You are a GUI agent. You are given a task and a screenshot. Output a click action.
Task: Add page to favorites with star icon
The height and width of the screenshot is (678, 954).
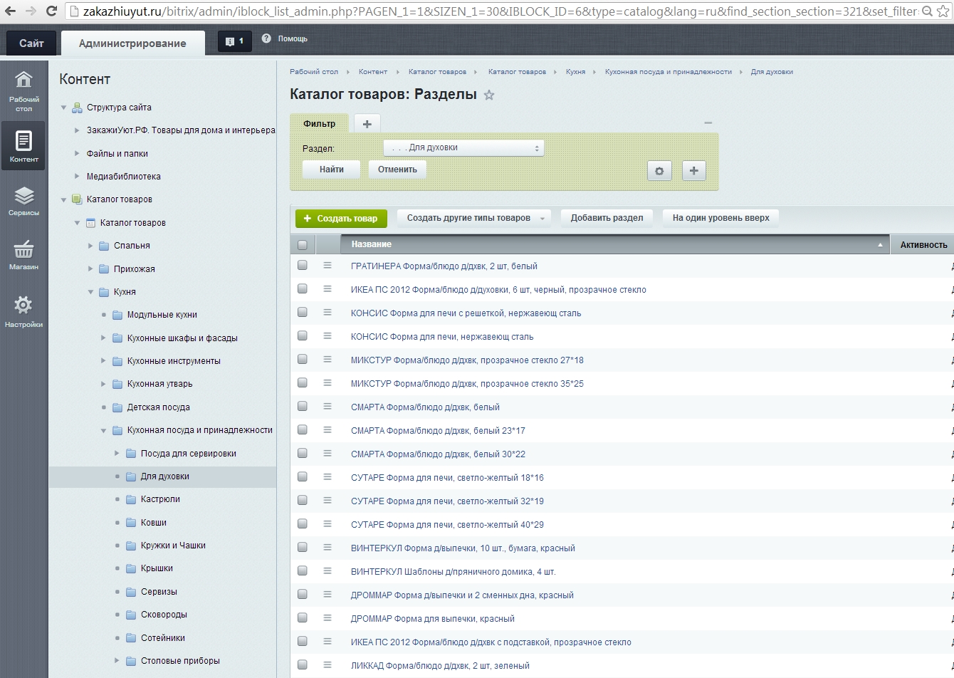pos(489,95)
